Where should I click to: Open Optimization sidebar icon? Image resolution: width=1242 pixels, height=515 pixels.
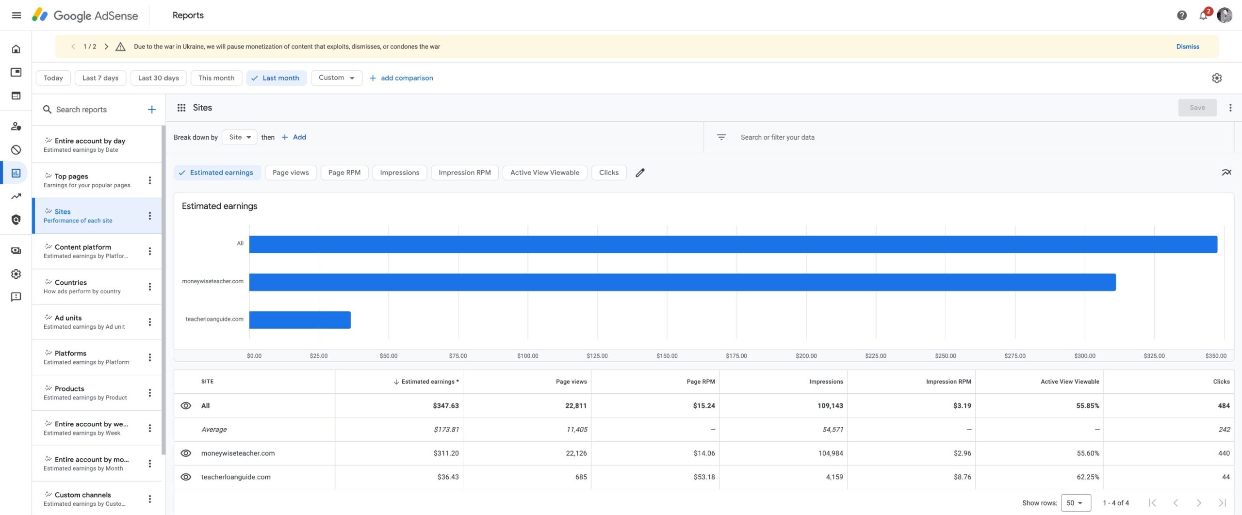(16, 196)
